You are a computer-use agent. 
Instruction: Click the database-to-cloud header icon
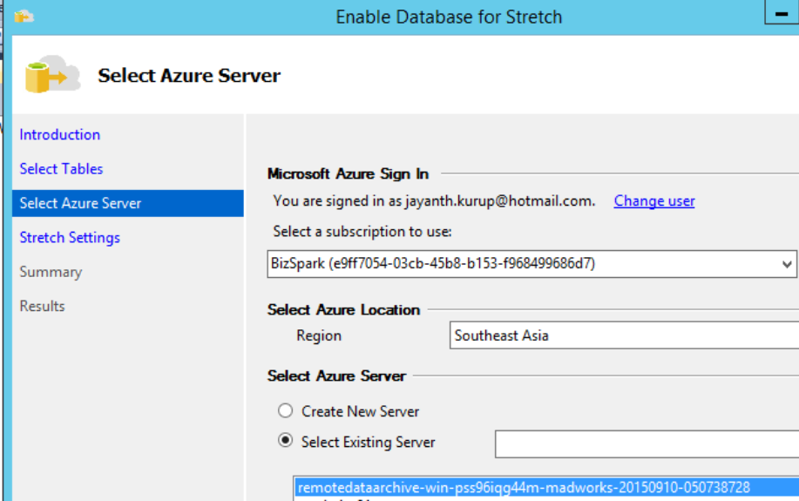point(52,74)
